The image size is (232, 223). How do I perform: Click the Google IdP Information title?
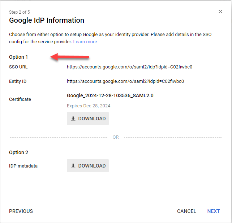pyautogui.click(x=47, y=20)
